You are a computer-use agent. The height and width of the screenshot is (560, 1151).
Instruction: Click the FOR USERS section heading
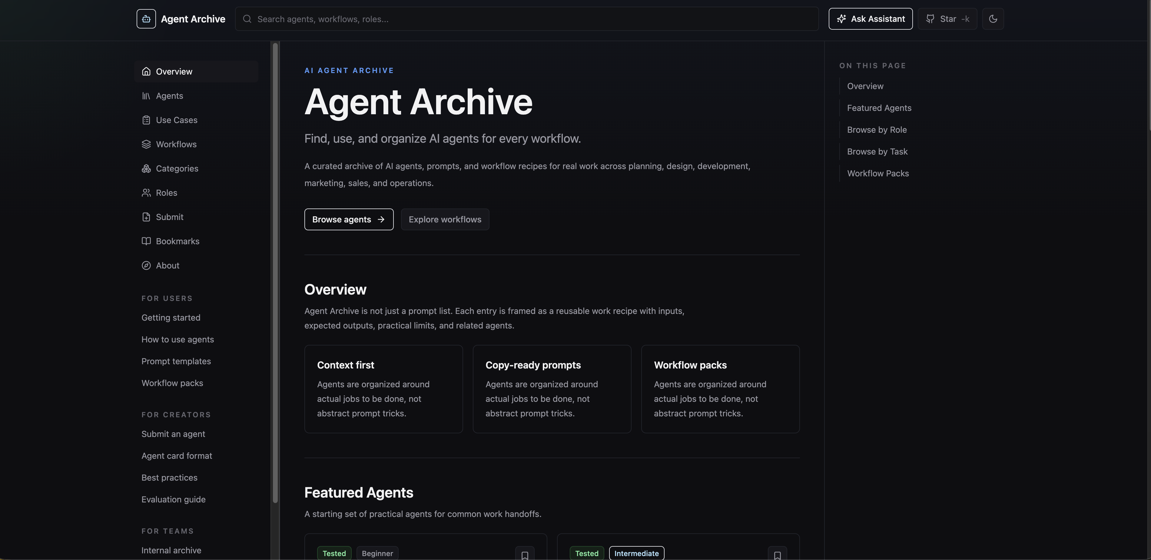167,298
